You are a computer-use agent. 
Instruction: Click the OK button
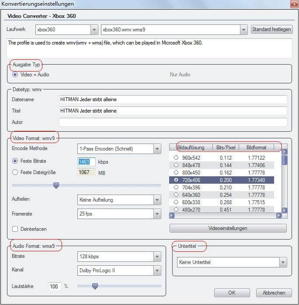[x=232, y=293]
